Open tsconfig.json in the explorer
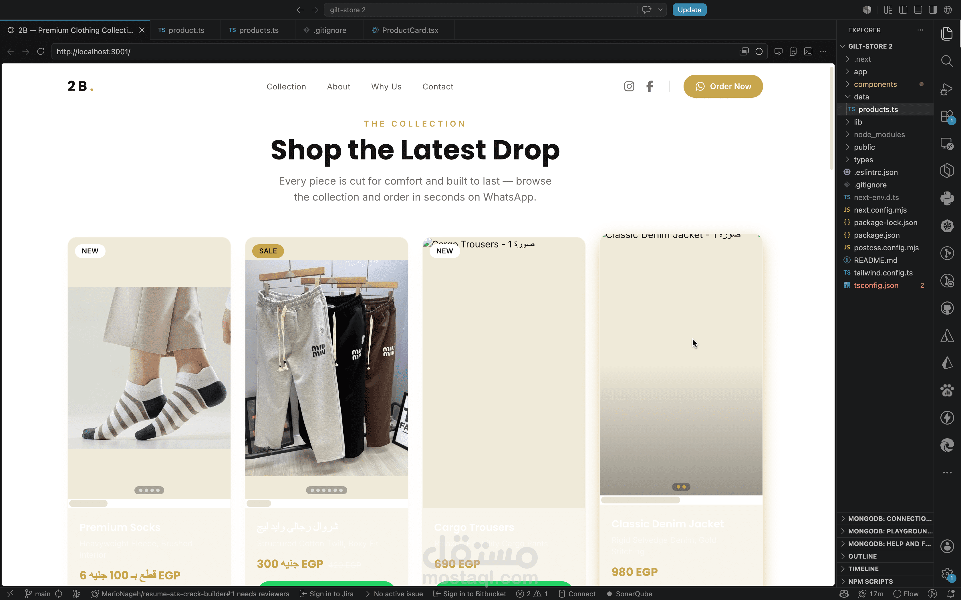 point(885,285)
